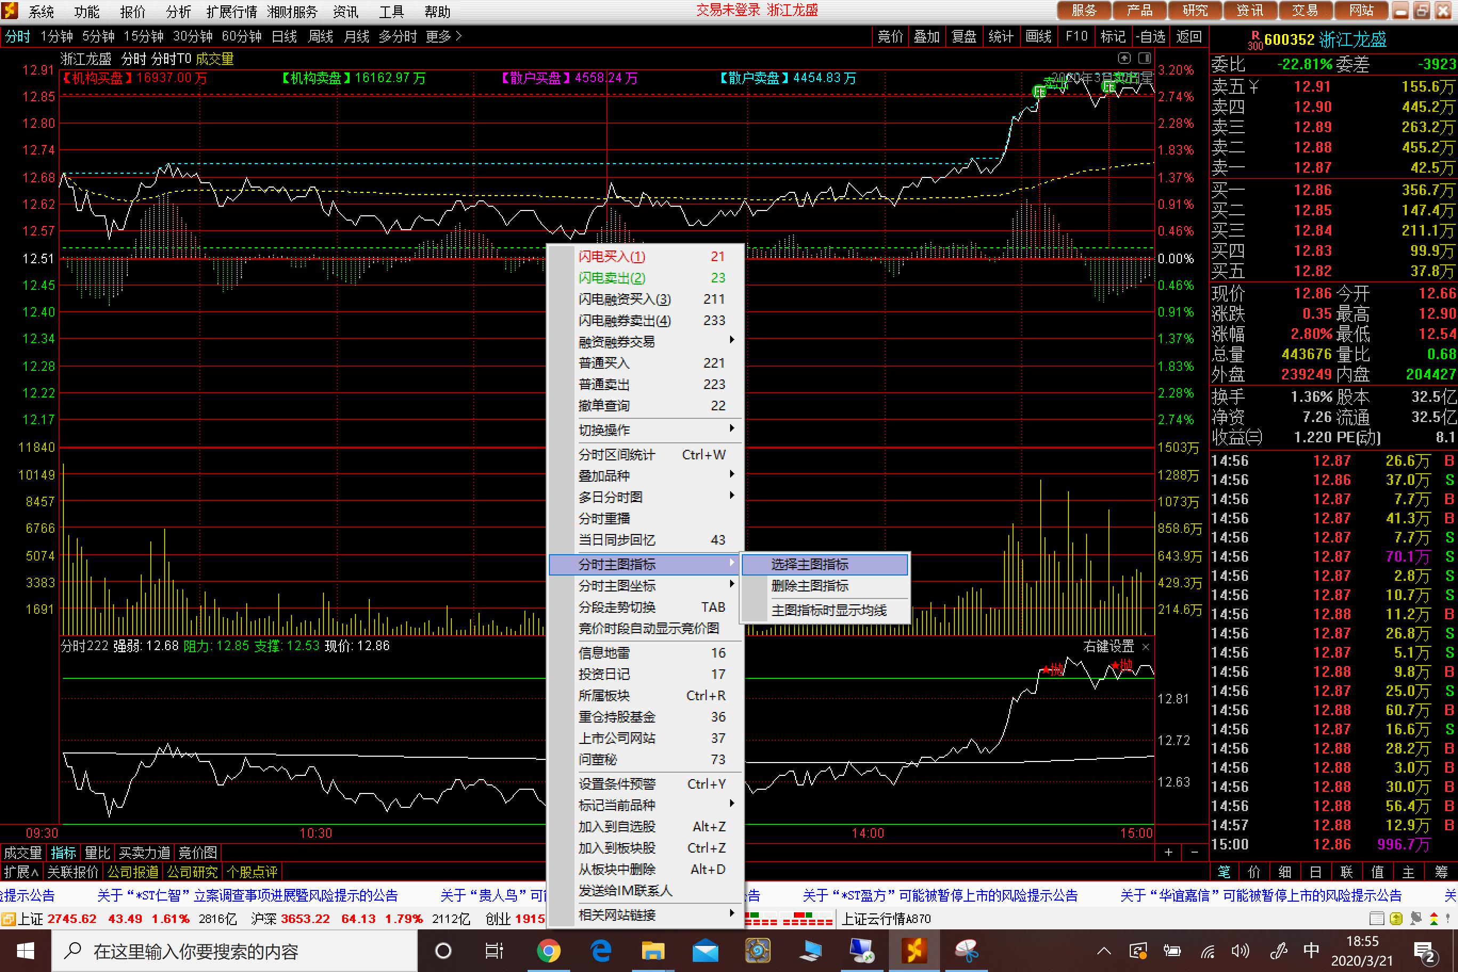Screen dimensions: 1458x972
Task: Click the traffic-light signal icon in status bar
Action: click(1434, 919)
